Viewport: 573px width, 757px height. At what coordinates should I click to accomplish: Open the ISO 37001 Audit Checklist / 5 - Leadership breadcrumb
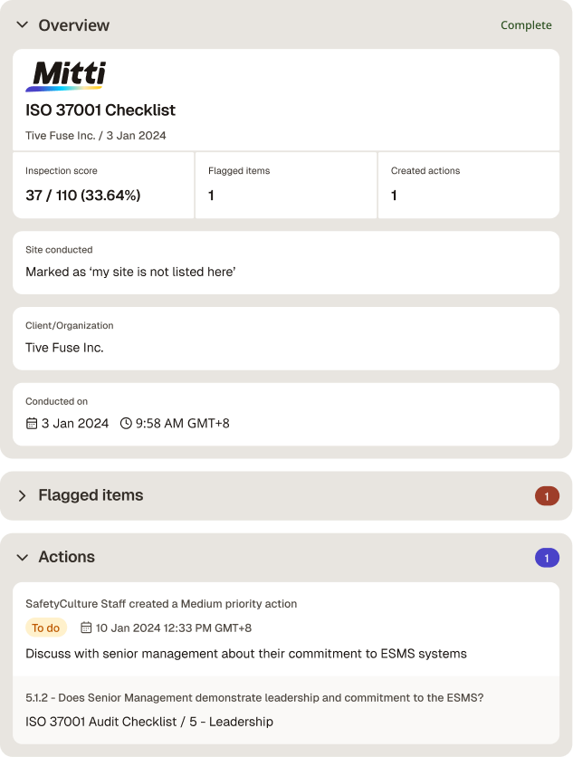click(x=149, y=722)
